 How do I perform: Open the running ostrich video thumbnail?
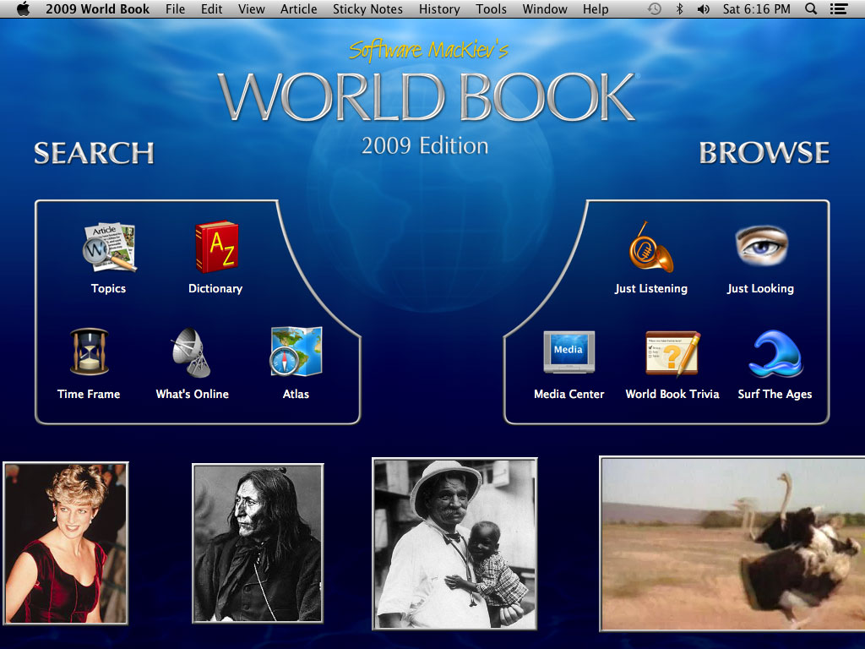732,543
